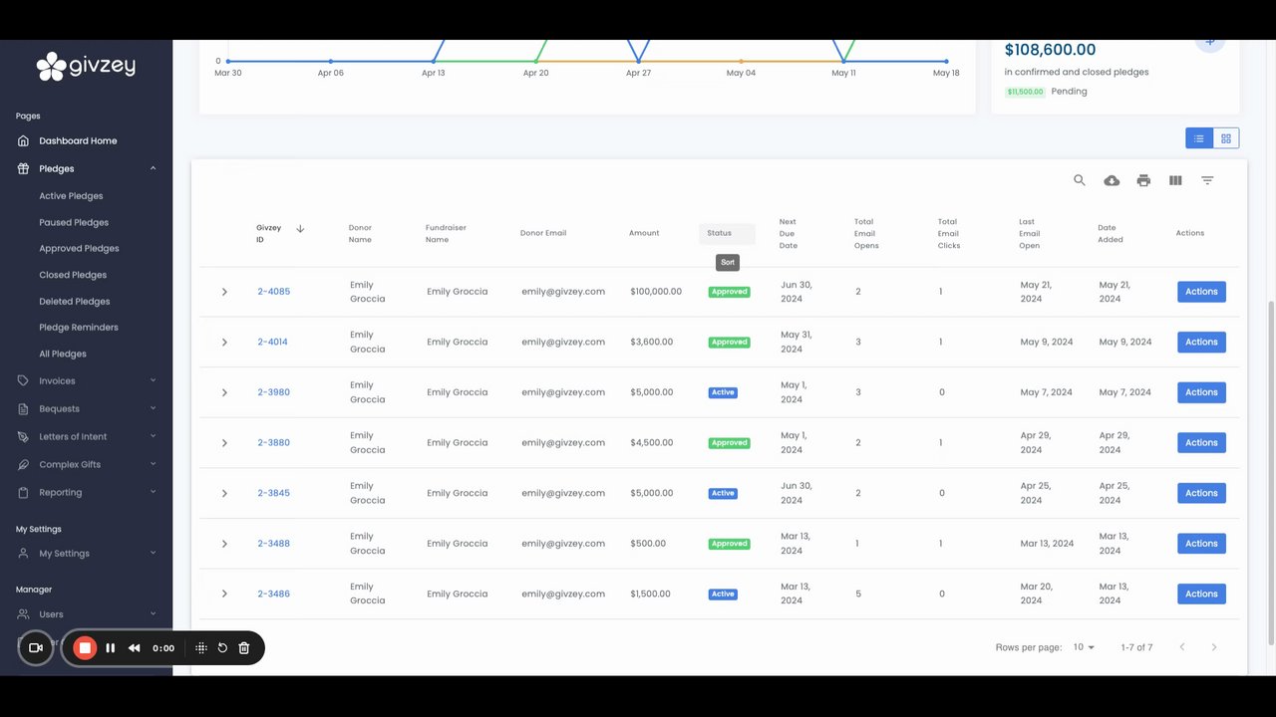This screenshot has height=717, width=1276.
Task: Sort by Amount column header
Action: pyautogui.click(x=644, y=233)
